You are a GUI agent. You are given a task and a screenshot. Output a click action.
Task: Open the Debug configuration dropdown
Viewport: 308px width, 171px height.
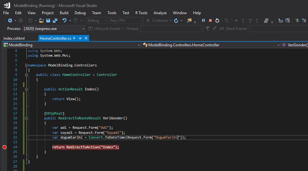96,20
